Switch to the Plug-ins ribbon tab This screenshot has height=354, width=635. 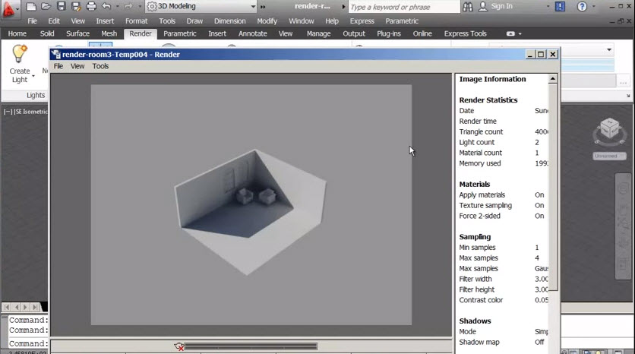pos(389,33)
